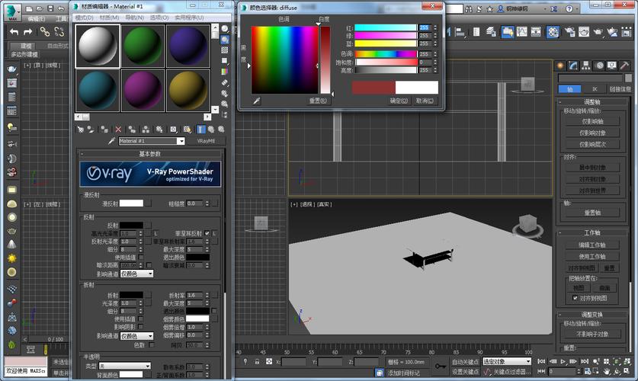
Task: Click the undo arrow in main toolbar
Action: [x=13, y=31]
